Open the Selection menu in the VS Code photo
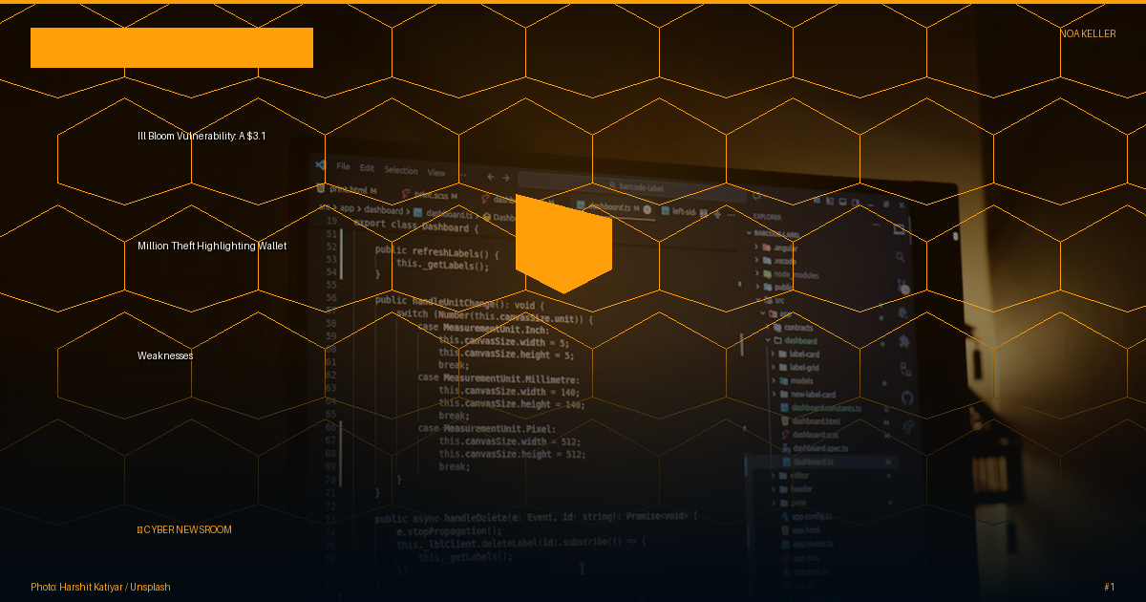The height and width of the screenshot is (602, 1146). pos(401,170)
